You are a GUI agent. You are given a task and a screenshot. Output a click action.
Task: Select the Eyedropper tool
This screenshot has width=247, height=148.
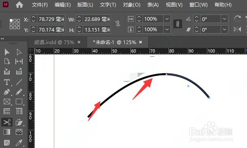[19, 143]
